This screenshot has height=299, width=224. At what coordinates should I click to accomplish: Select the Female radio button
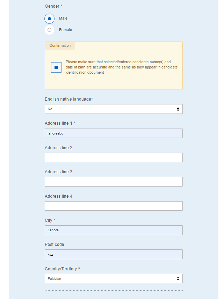49,30
